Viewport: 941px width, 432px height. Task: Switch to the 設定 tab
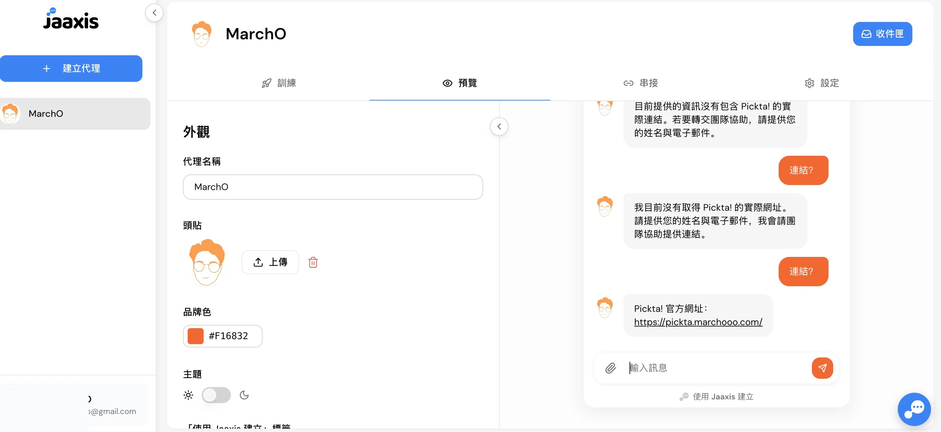[822, 83]
